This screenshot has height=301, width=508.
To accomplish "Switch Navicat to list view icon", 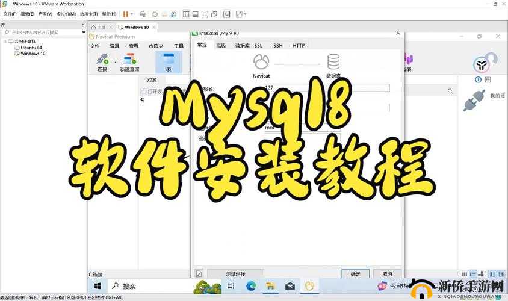I will click(464, 274).
